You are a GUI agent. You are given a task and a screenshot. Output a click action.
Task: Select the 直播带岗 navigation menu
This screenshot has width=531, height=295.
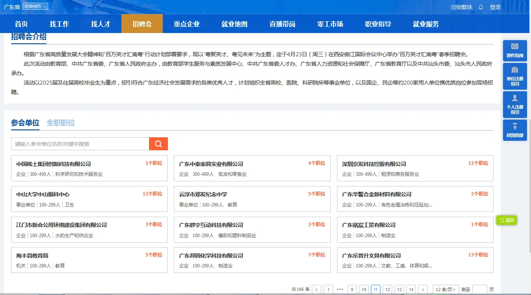click(282, 24)
